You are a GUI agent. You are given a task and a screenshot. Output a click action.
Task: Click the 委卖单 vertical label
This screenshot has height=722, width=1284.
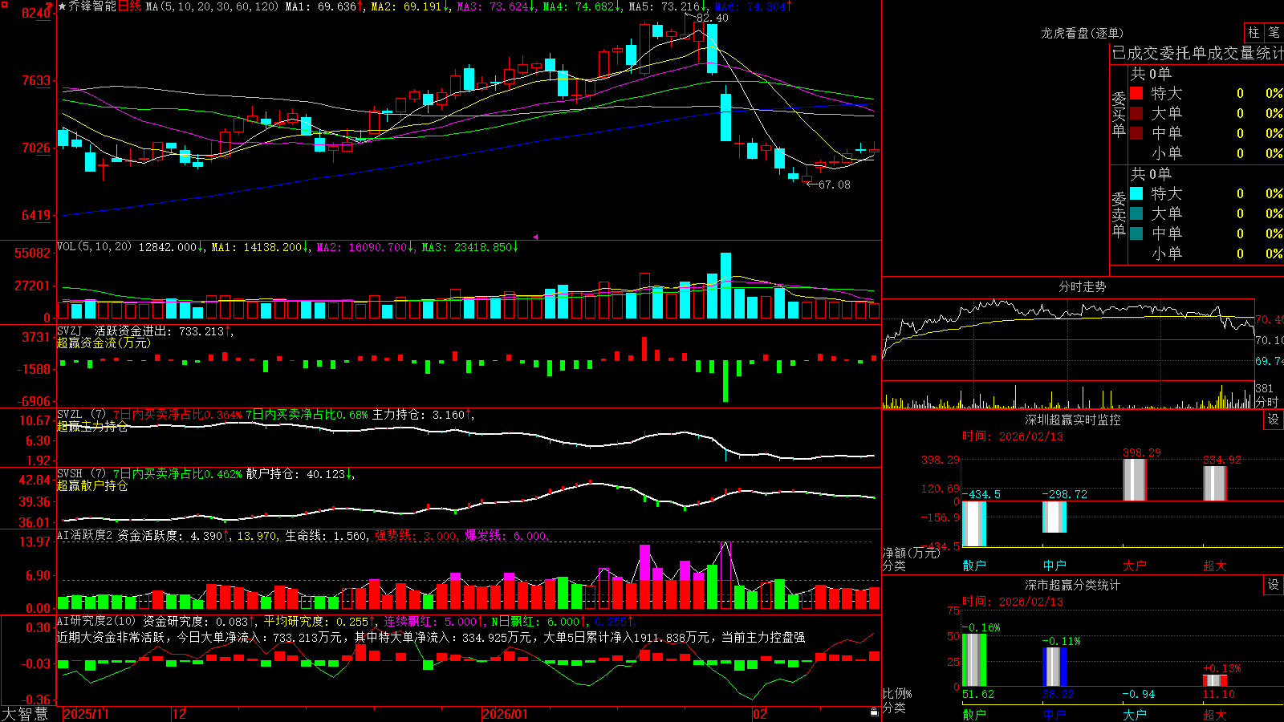click(x=1119, y=215)
